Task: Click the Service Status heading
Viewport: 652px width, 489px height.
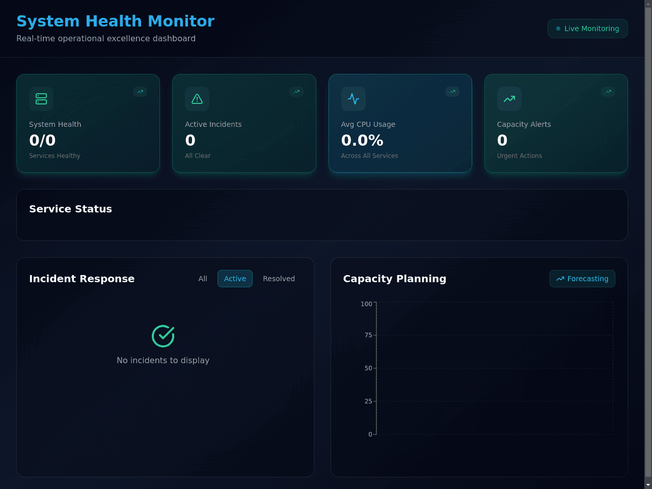Action: 70,209
